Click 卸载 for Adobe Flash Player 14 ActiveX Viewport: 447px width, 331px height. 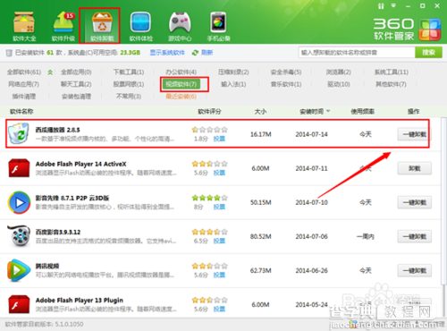point(415,168)
